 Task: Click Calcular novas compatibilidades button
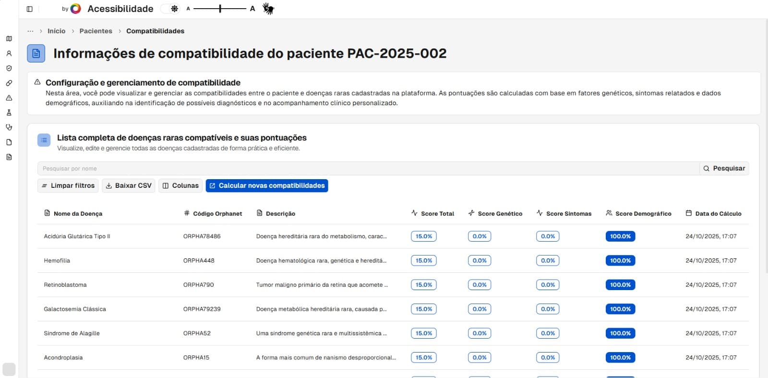point(267,186)
